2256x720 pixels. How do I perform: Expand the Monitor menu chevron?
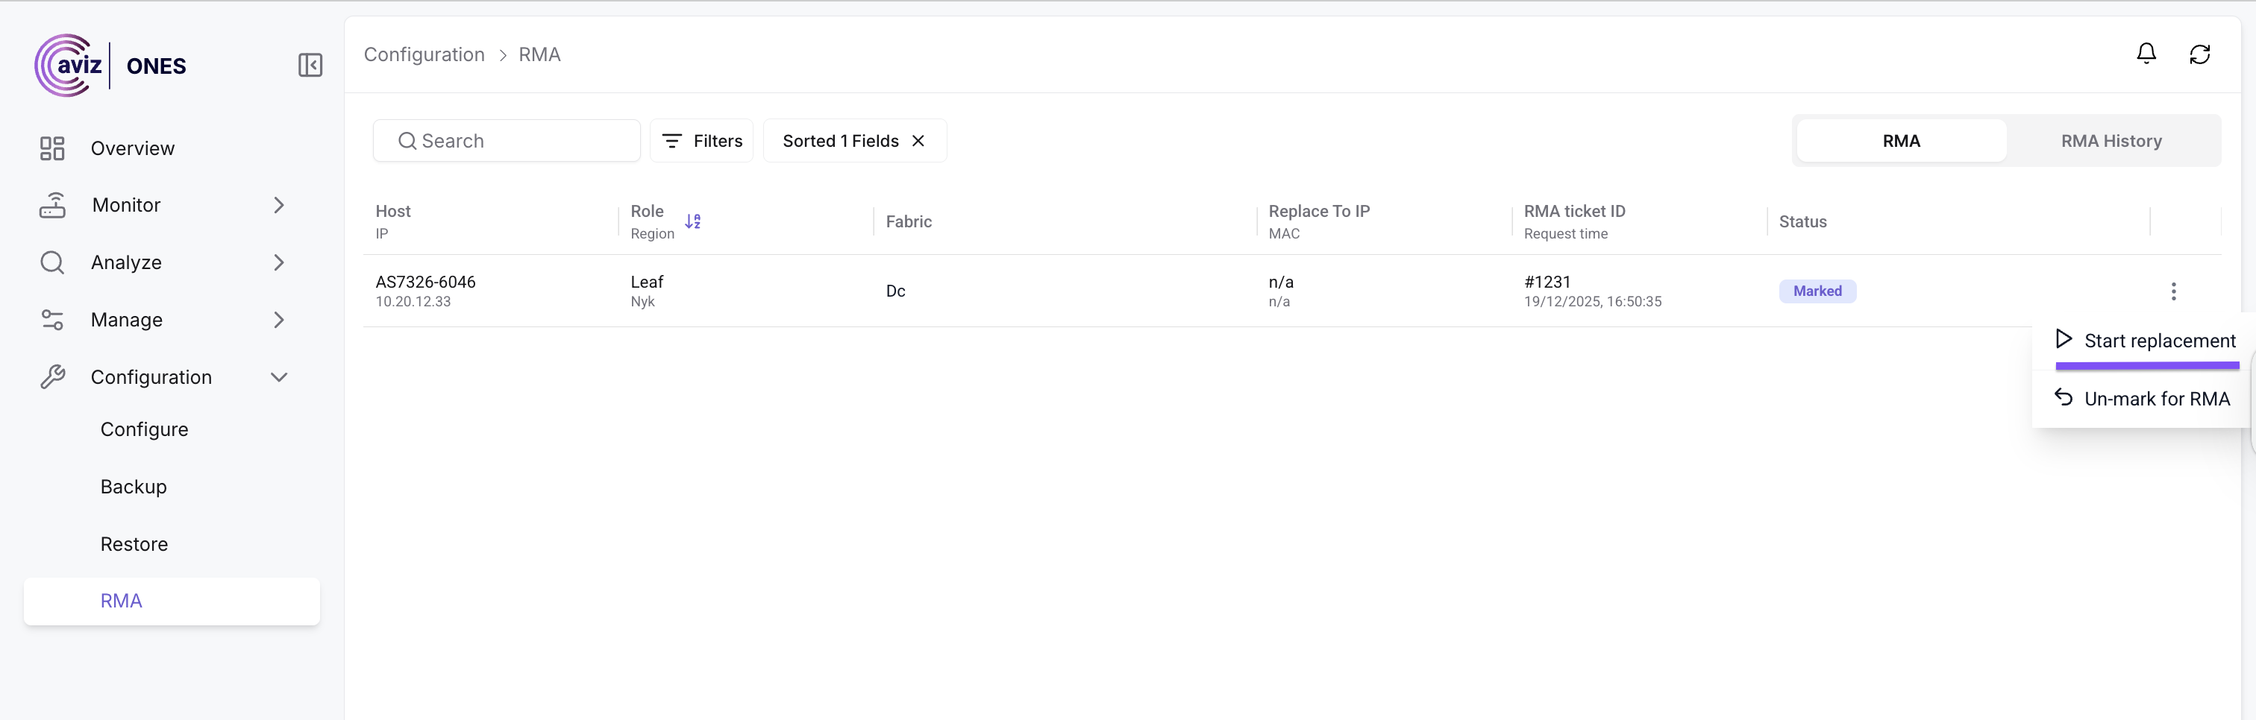278,206
